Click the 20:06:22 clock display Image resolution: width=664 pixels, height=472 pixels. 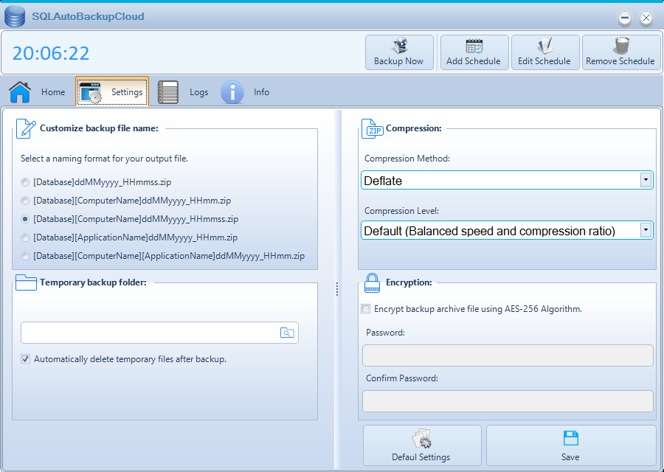(x=51, y=53)
